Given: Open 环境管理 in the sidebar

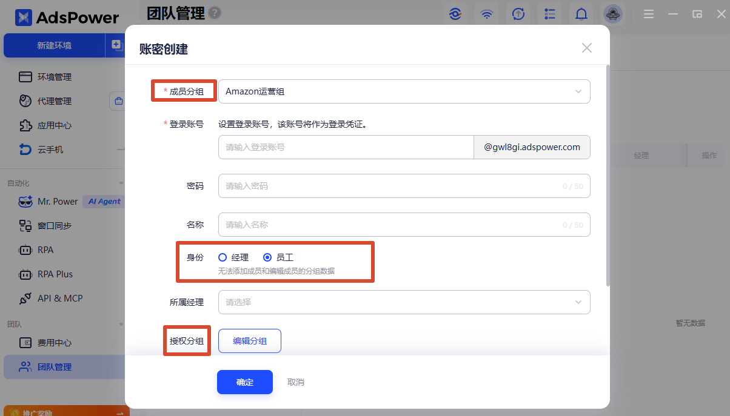Looking at the screenshot, I should [x=55, y=77].
